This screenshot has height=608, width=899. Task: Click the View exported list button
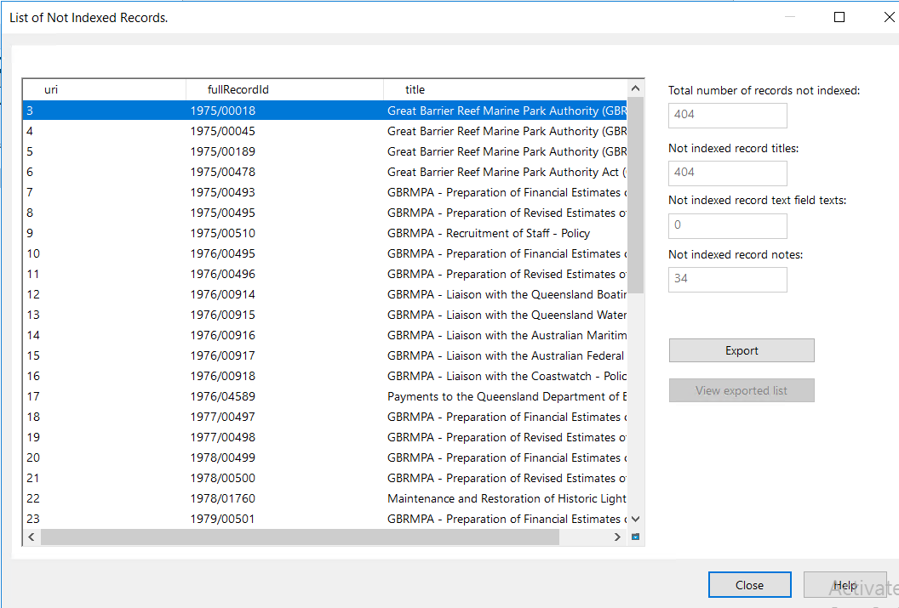click(741, 390)
